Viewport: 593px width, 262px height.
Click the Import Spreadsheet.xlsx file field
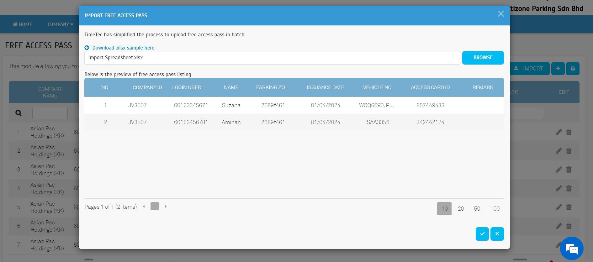coord(272,58)
